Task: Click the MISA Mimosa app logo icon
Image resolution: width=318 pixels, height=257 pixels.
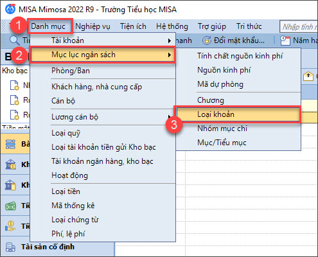Action: [x=10, y=9]
